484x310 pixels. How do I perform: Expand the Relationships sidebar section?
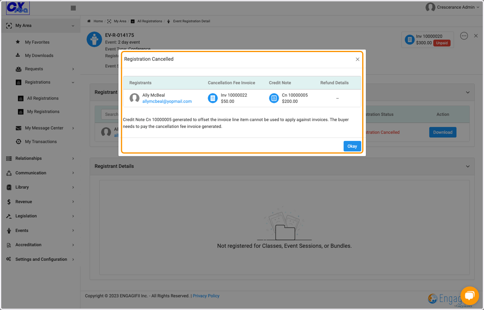[73, 159]
